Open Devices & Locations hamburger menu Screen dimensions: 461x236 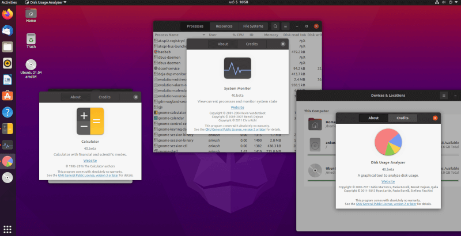(444, 95)
